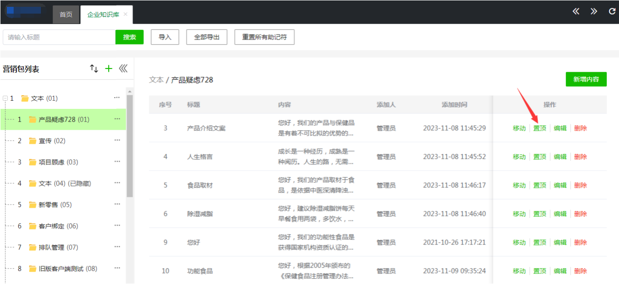Screen dimensions: 619x284
Task: Open the ellipsis menu for 文本 (01)
Action: pyautogui.click(x=117, y=98)
